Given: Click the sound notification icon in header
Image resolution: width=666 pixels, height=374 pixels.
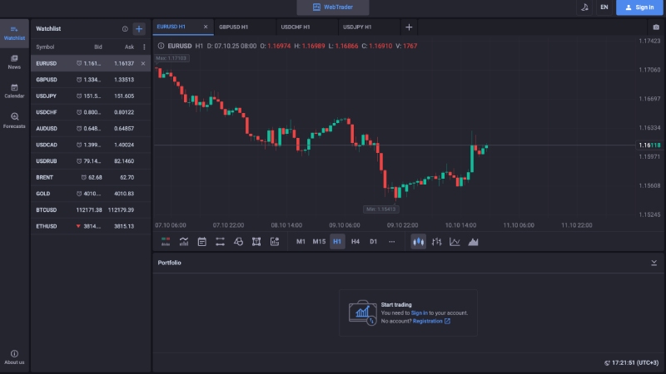Looking at the screenshot, I should pos(584,7).
